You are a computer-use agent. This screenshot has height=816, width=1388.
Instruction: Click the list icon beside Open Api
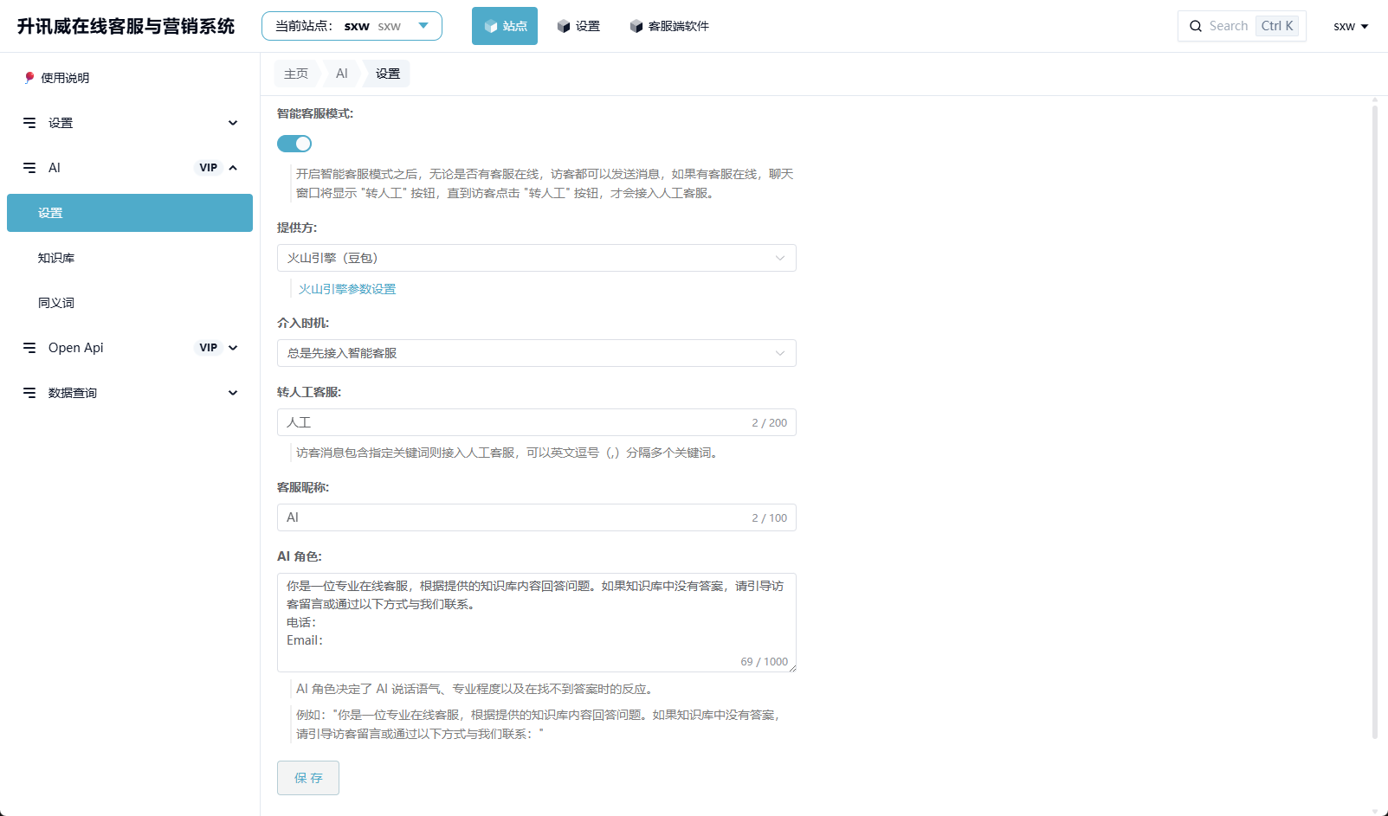click(29, 348)
